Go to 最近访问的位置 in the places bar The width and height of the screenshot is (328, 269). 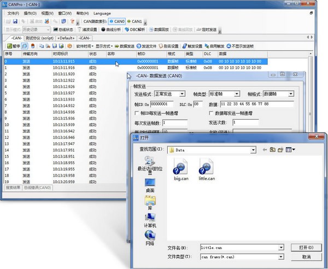150,165
